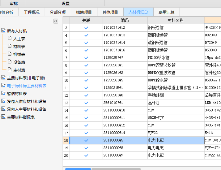221x170 pixels.
Task: Select 材料表 in the tree
Action: tap(19, 46)
